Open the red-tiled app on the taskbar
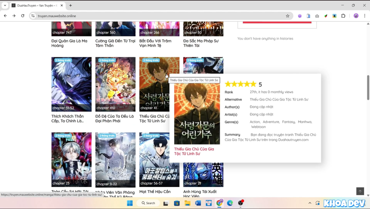 [209, 203]
